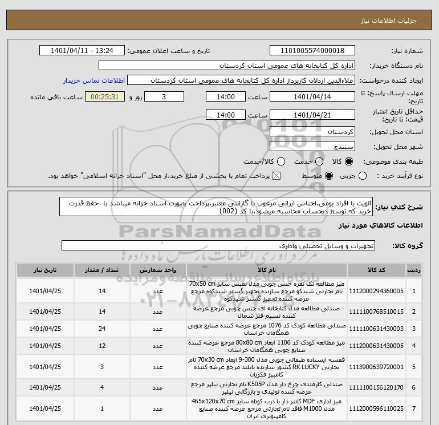Click the تاریخ نیاز column header
Screen dimensions: 439x425
(45, 270)
